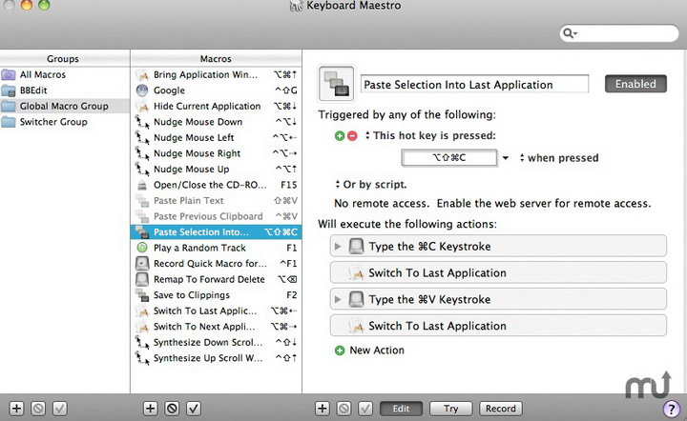This screenshot has width=687, height=421.
Task: Click the delete action button in detail pane
Action: 343,409
